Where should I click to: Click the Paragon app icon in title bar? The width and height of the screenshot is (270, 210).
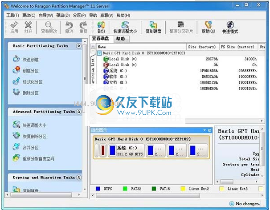click(x=7, y=6)
